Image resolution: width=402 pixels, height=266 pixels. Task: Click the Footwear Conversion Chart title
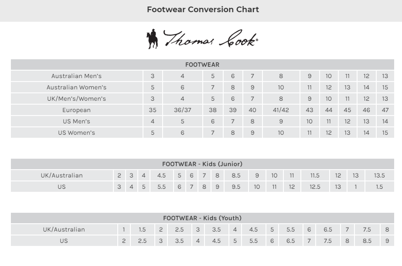tap(203, 10)
